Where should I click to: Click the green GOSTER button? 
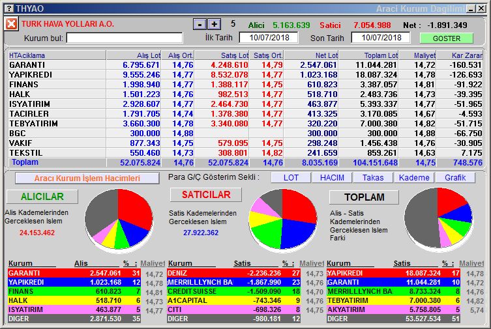tap(447, 38)
